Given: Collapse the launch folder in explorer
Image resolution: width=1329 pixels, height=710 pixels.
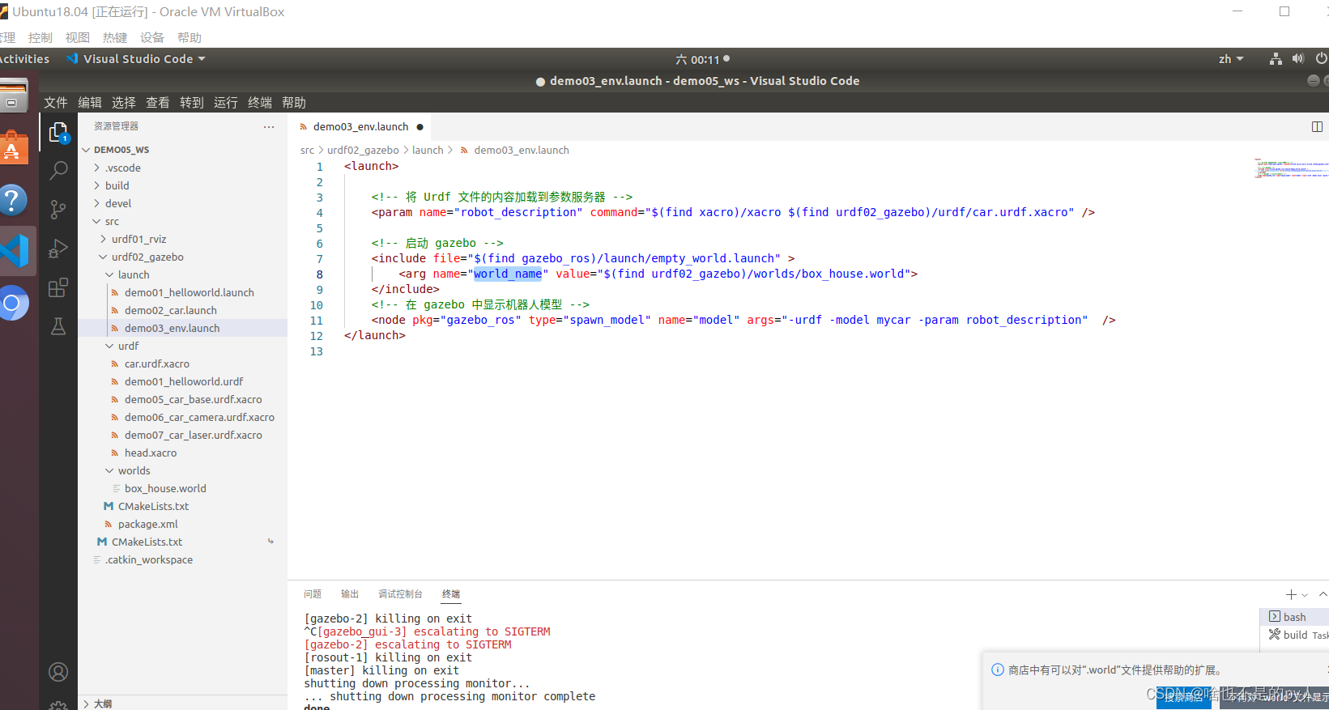Looking at the screenshot, I should 182,274.
